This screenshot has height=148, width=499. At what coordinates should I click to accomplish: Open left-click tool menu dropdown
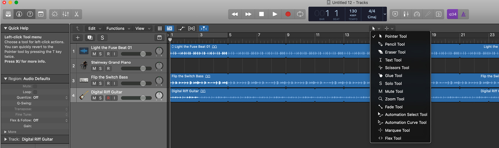pos(376,28)
